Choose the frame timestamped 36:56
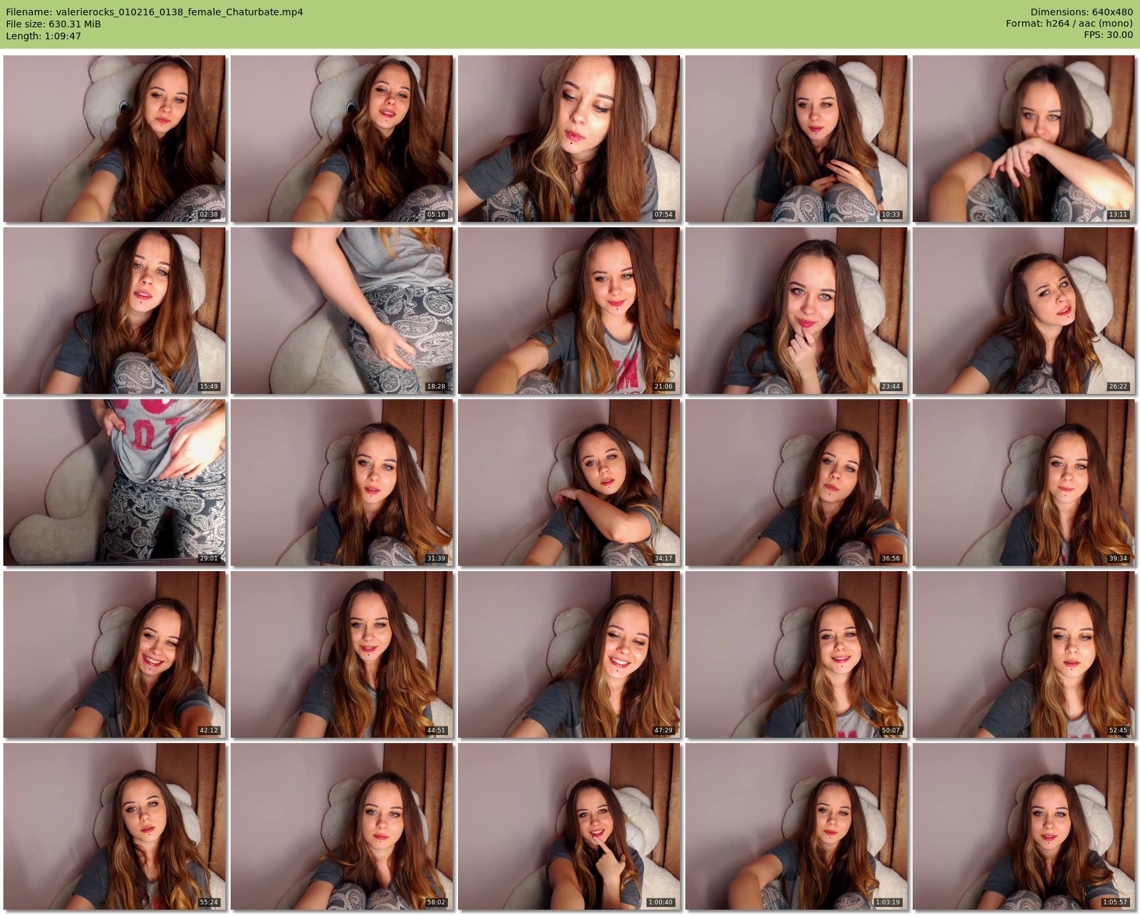1140x915 pixels. coord(796,482)
